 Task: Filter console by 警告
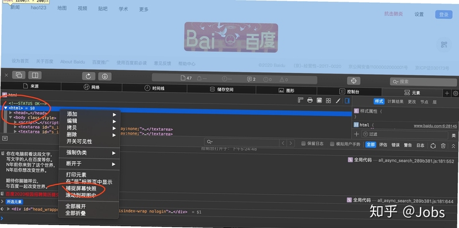[408, 145]
